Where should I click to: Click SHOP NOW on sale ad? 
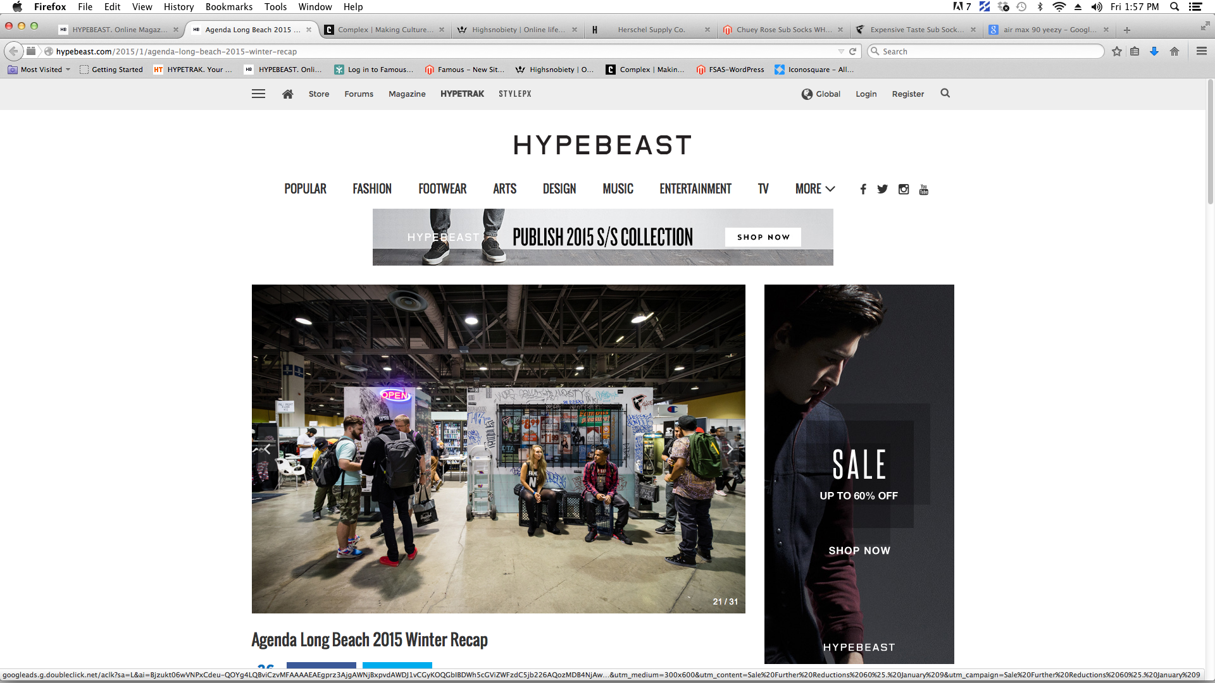(859, 551)
